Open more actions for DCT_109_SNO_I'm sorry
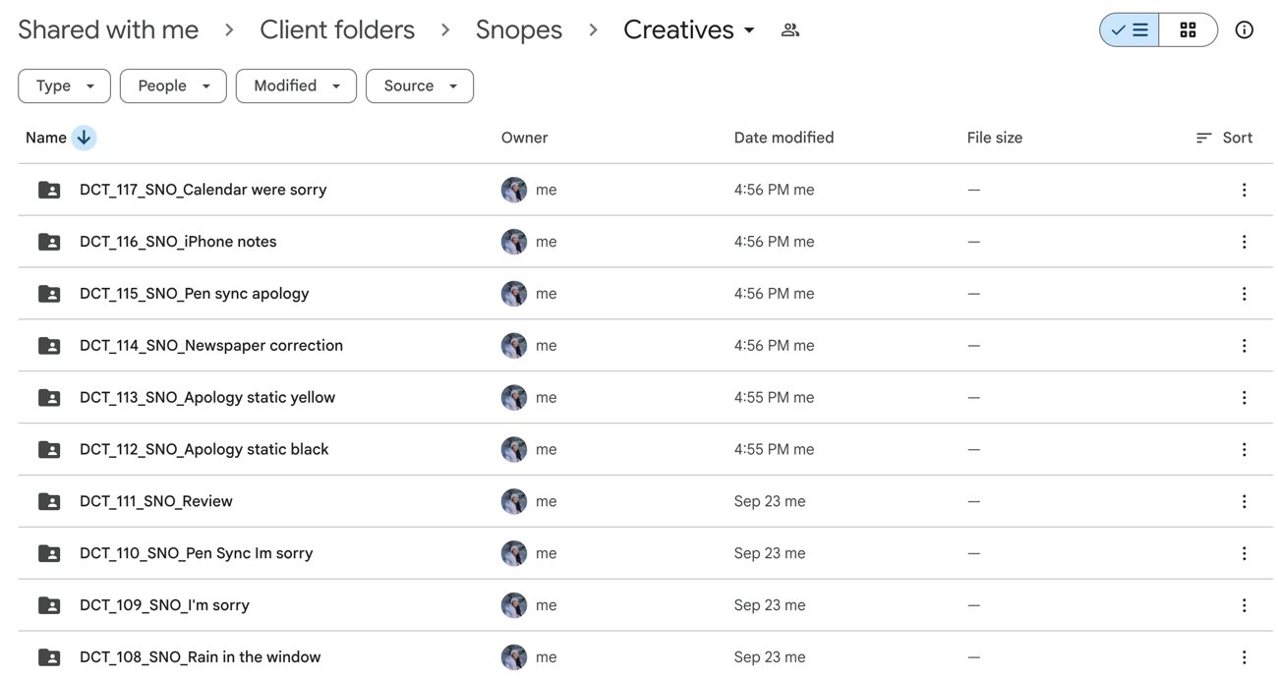 tap(1244, 605)
